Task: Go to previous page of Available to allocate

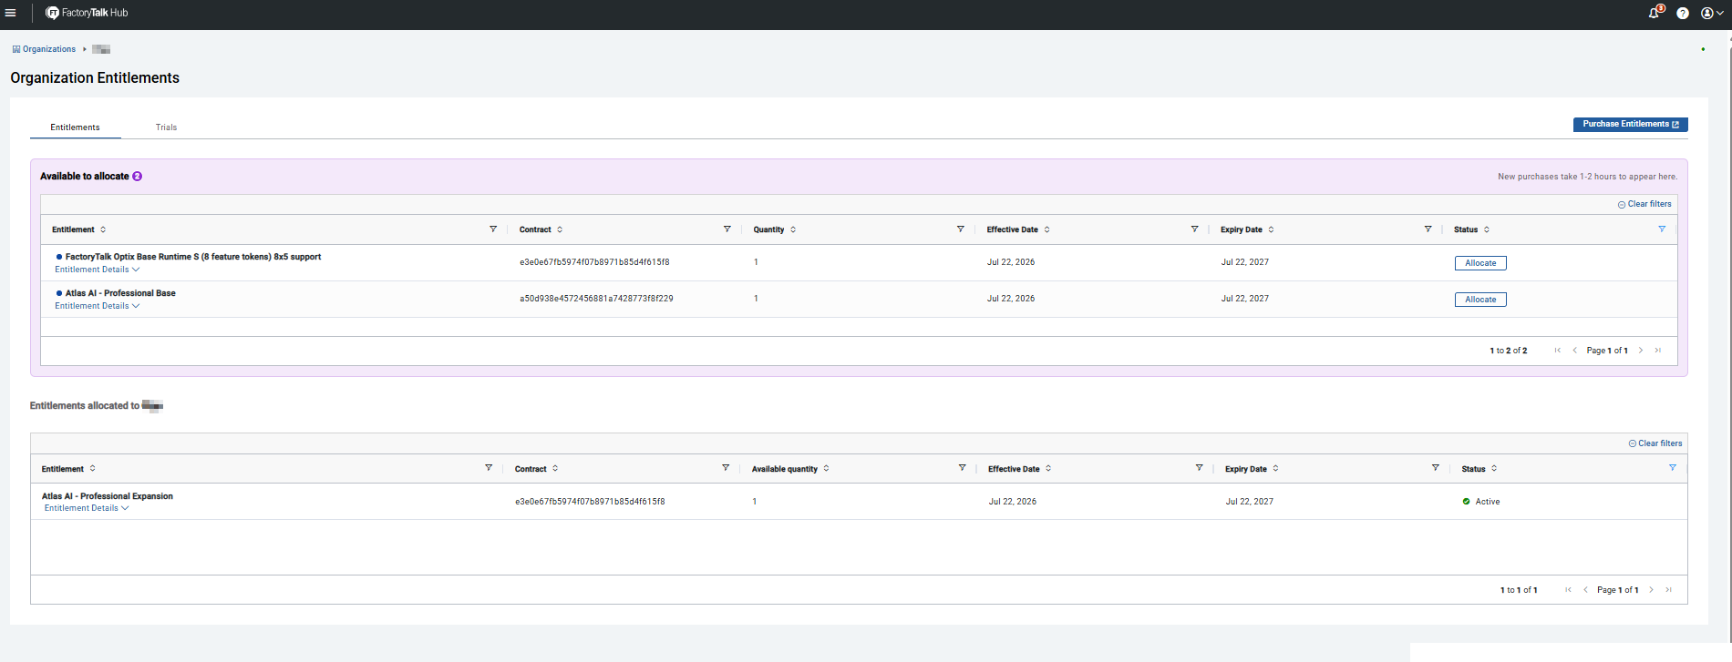Action: tap(1574, 351)
